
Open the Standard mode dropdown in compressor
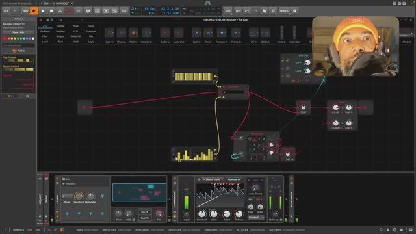tap(255, 217)
